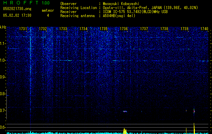Click the bright meteor echo after 1739

[x=194, y=111]
